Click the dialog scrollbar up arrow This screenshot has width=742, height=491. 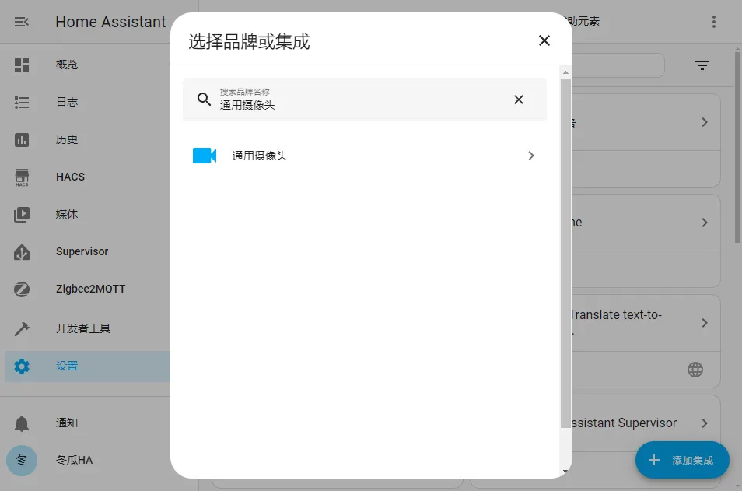[x=565, y=72]
